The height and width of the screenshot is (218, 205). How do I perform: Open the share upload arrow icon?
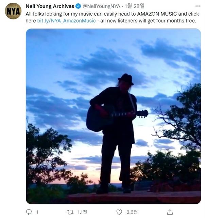tap(170, 212)
